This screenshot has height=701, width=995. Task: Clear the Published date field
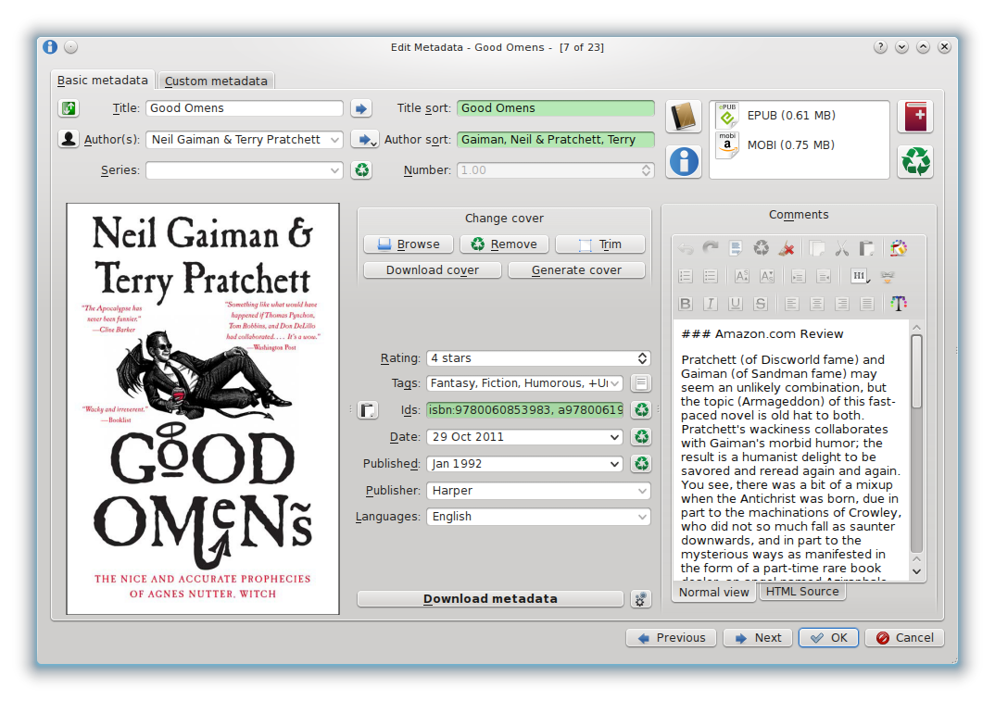641,464
